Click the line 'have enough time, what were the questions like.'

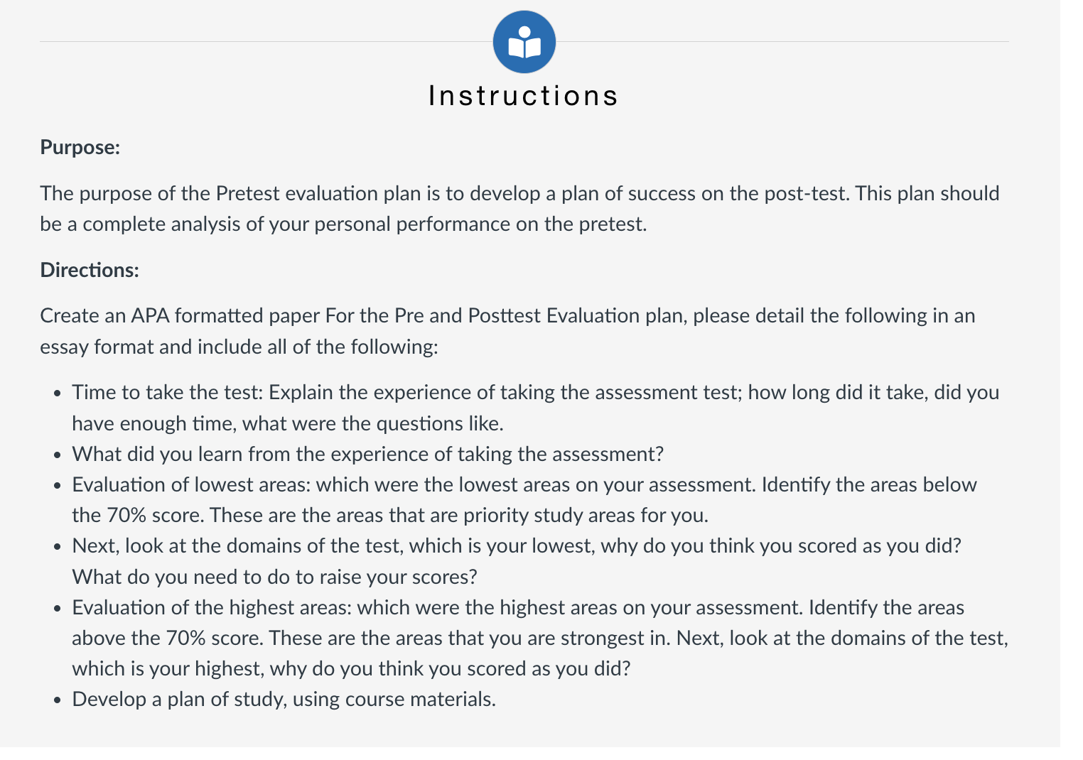(x=288, y=423)
